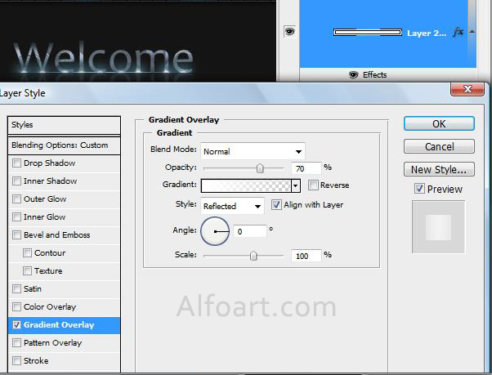Open the Blend Mode dropdown set to Normal
The image size is (492, 375).
(x=253, y=151)
